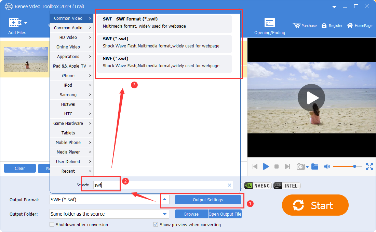Select the Common Audio category
Screen dimensions: 376x232
click(x=71, y=28)
